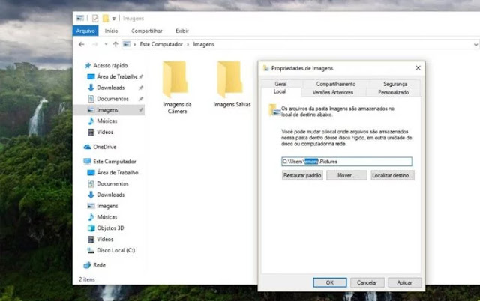Click the Back arrow in Explorer
This screenshot has height=301, width=480.
click(82, 44)
